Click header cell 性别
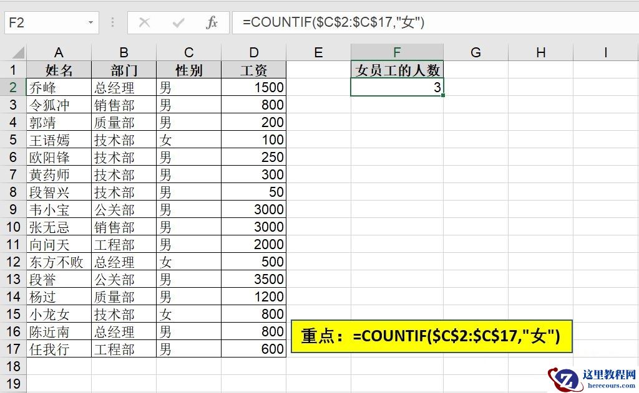 click(x=188, y=70)
